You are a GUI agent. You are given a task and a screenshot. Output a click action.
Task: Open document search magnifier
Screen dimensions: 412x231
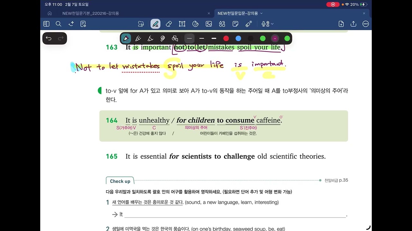coord(59,24)
